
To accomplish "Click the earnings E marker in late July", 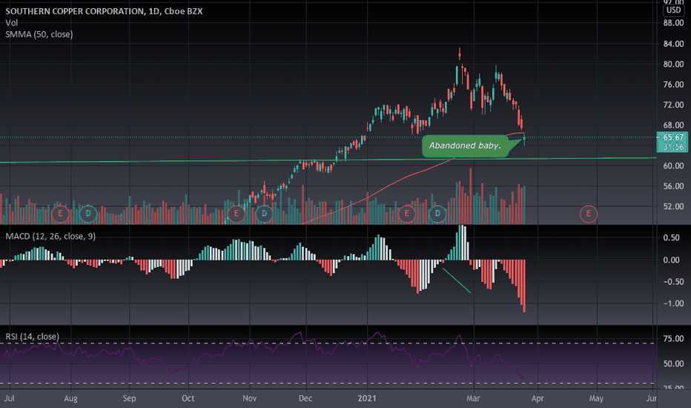I will [x=60, y=214].
